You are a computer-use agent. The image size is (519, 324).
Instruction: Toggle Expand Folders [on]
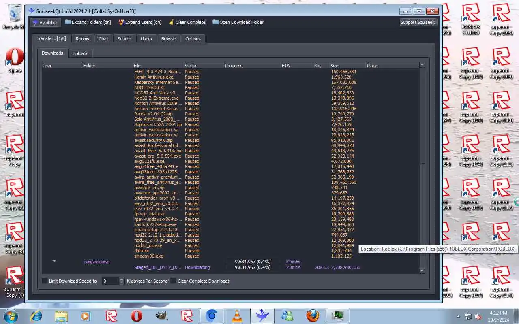click(x=88, y=22)
